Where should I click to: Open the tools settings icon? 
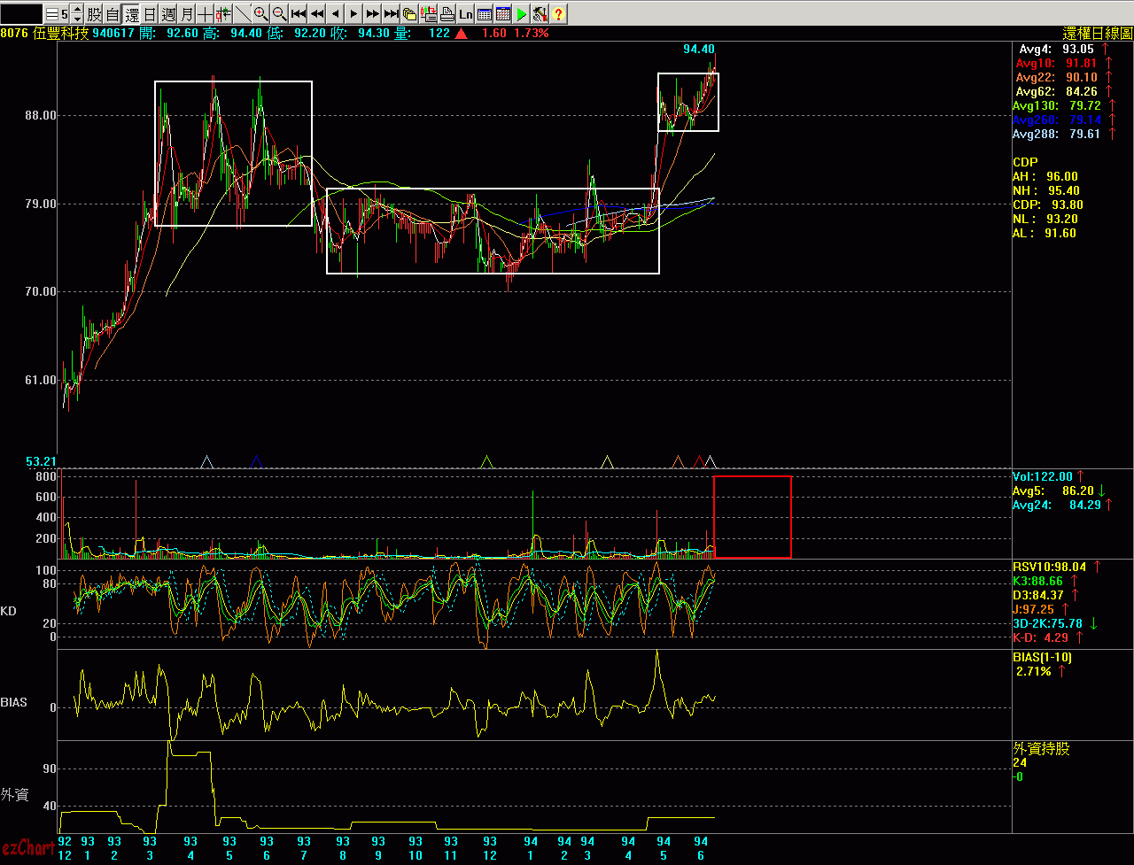540,14
